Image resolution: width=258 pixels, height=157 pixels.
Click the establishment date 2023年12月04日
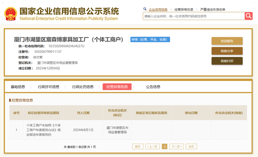48,68
